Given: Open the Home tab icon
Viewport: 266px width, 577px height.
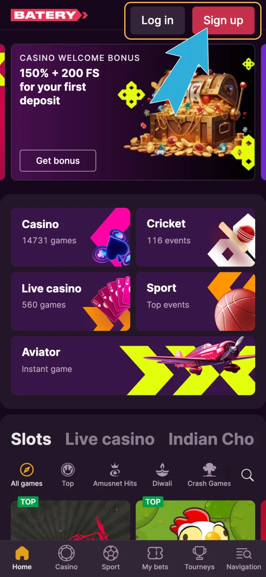Looking at the screenshot, I should (22, 553).
